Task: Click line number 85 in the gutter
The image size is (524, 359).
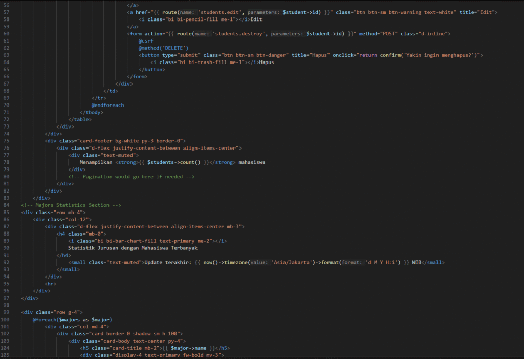Action: coord(6,212)
